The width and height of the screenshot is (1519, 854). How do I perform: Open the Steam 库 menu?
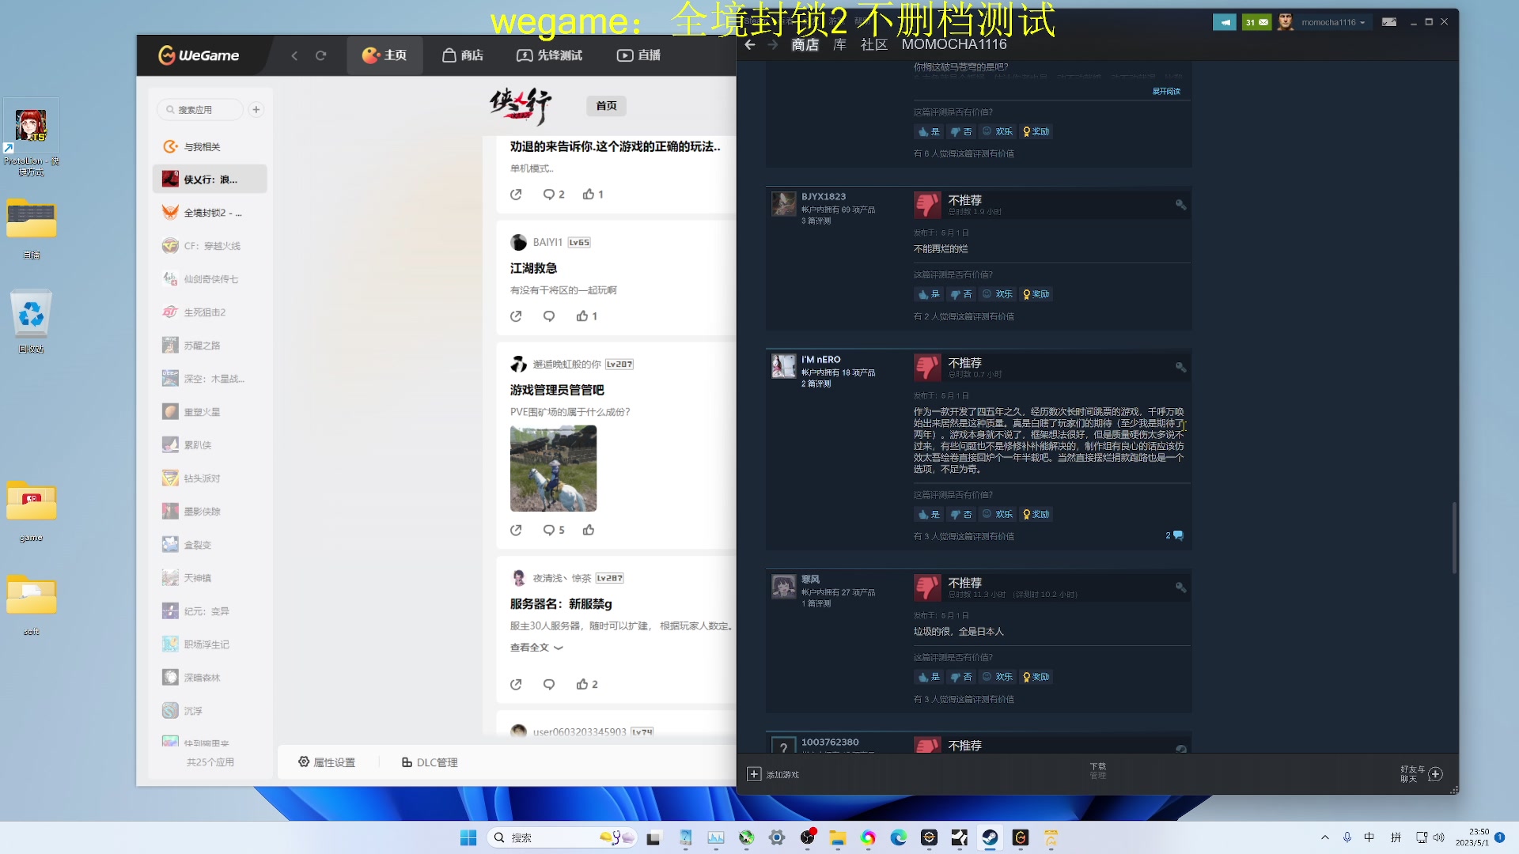tap(839, 45)
